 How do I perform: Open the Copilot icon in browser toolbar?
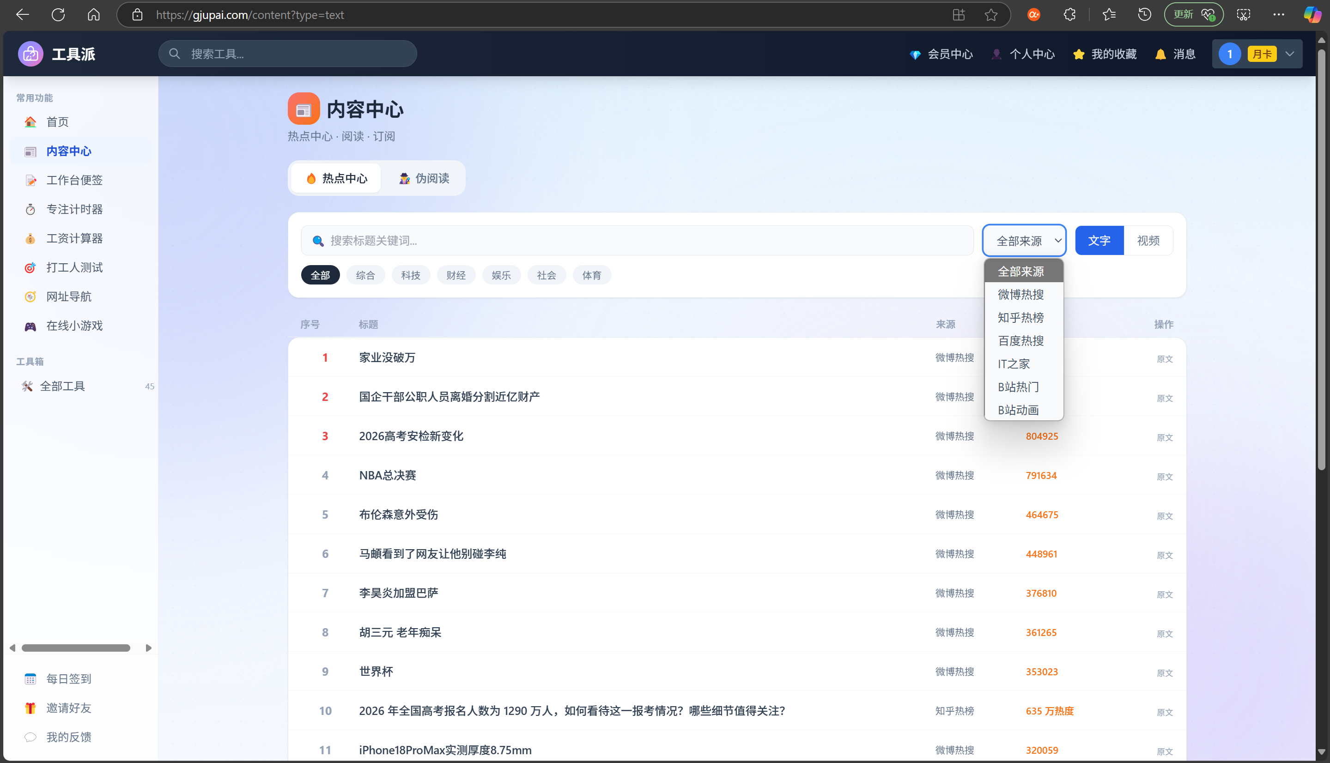pyautogui.click(x=1312, y=15)
